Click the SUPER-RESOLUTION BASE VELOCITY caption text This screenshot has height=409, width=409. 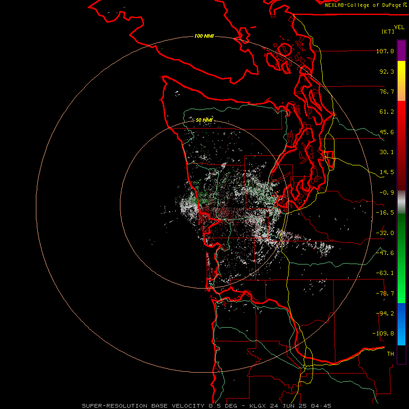(143, 406)
